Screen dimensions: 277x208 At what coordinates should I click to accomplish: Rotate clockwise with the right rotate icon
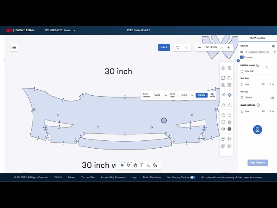click(x=229, y=115)
